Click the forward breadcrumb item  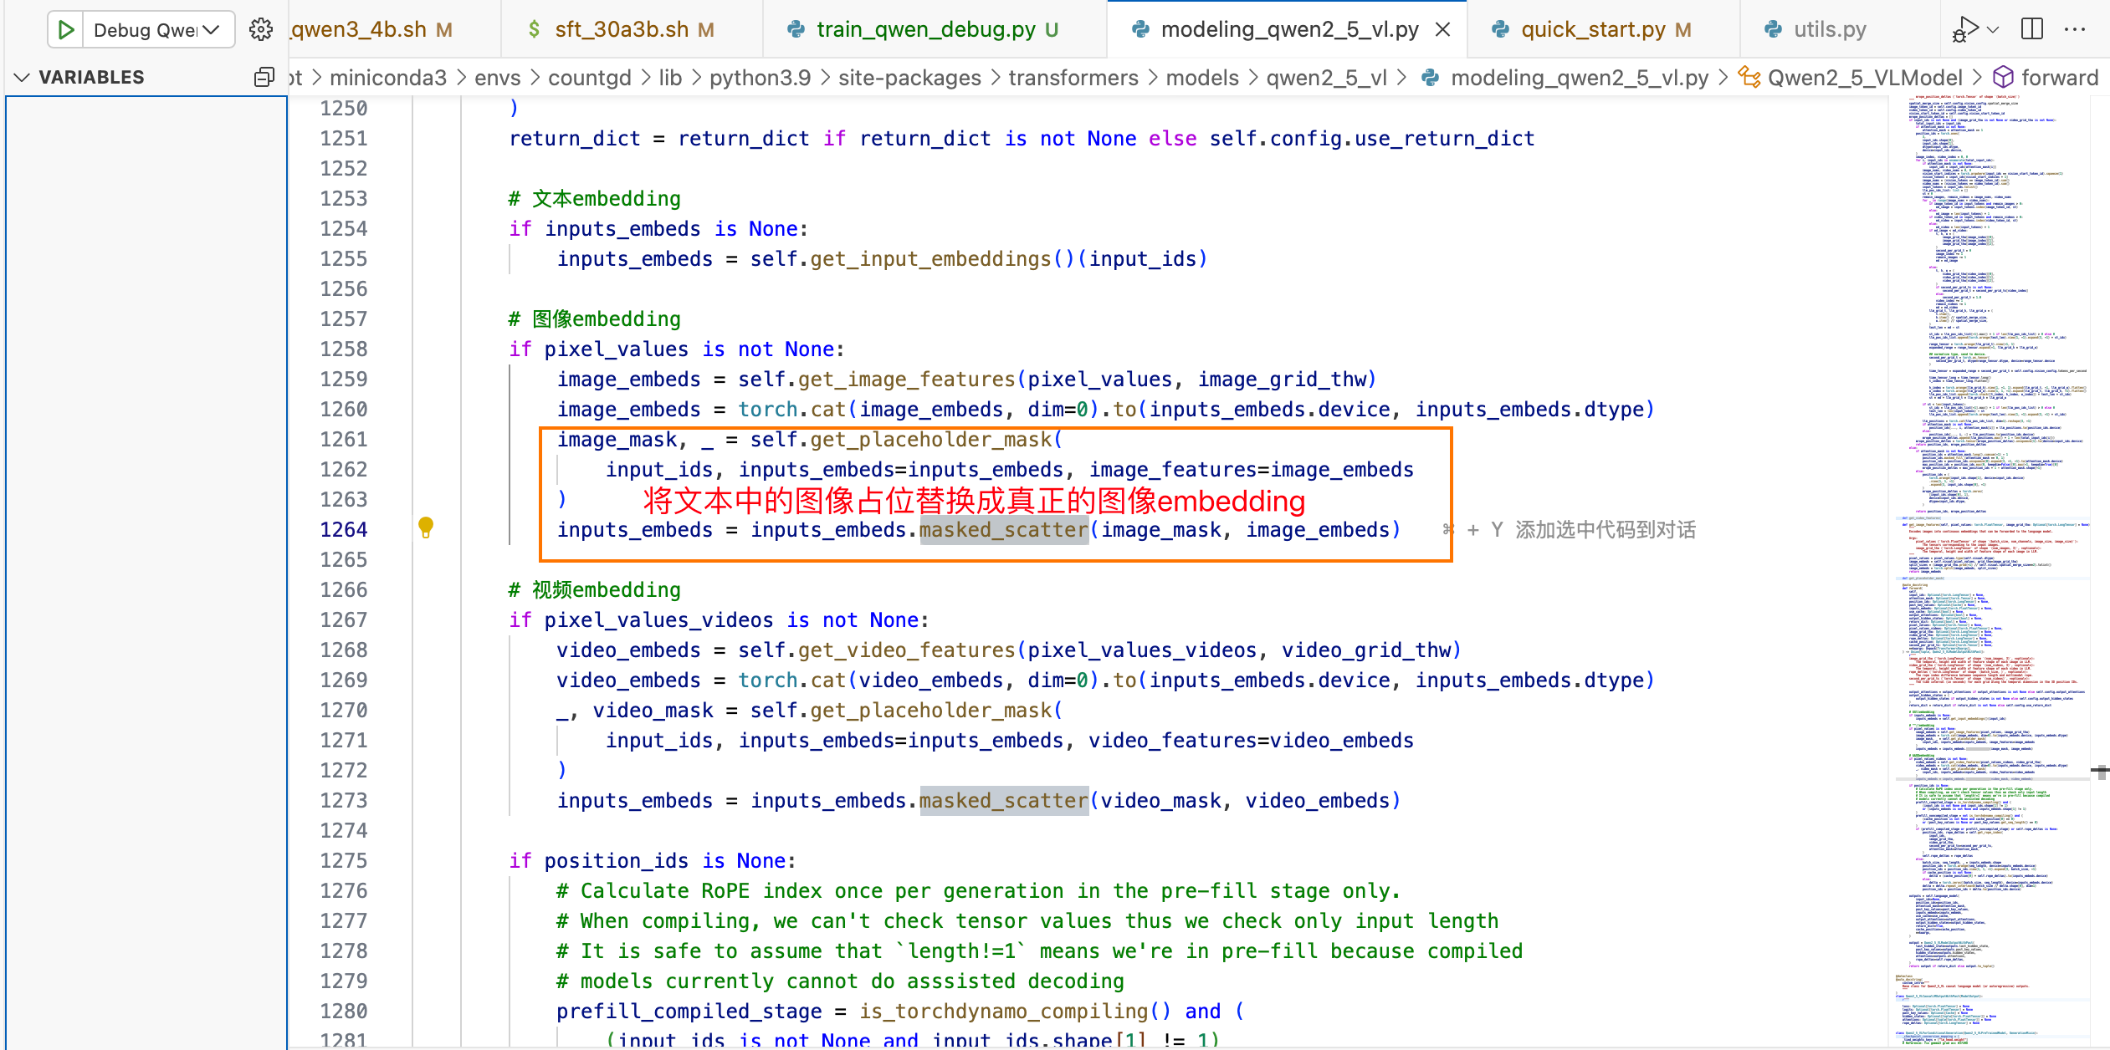(x=2059, y=78)
